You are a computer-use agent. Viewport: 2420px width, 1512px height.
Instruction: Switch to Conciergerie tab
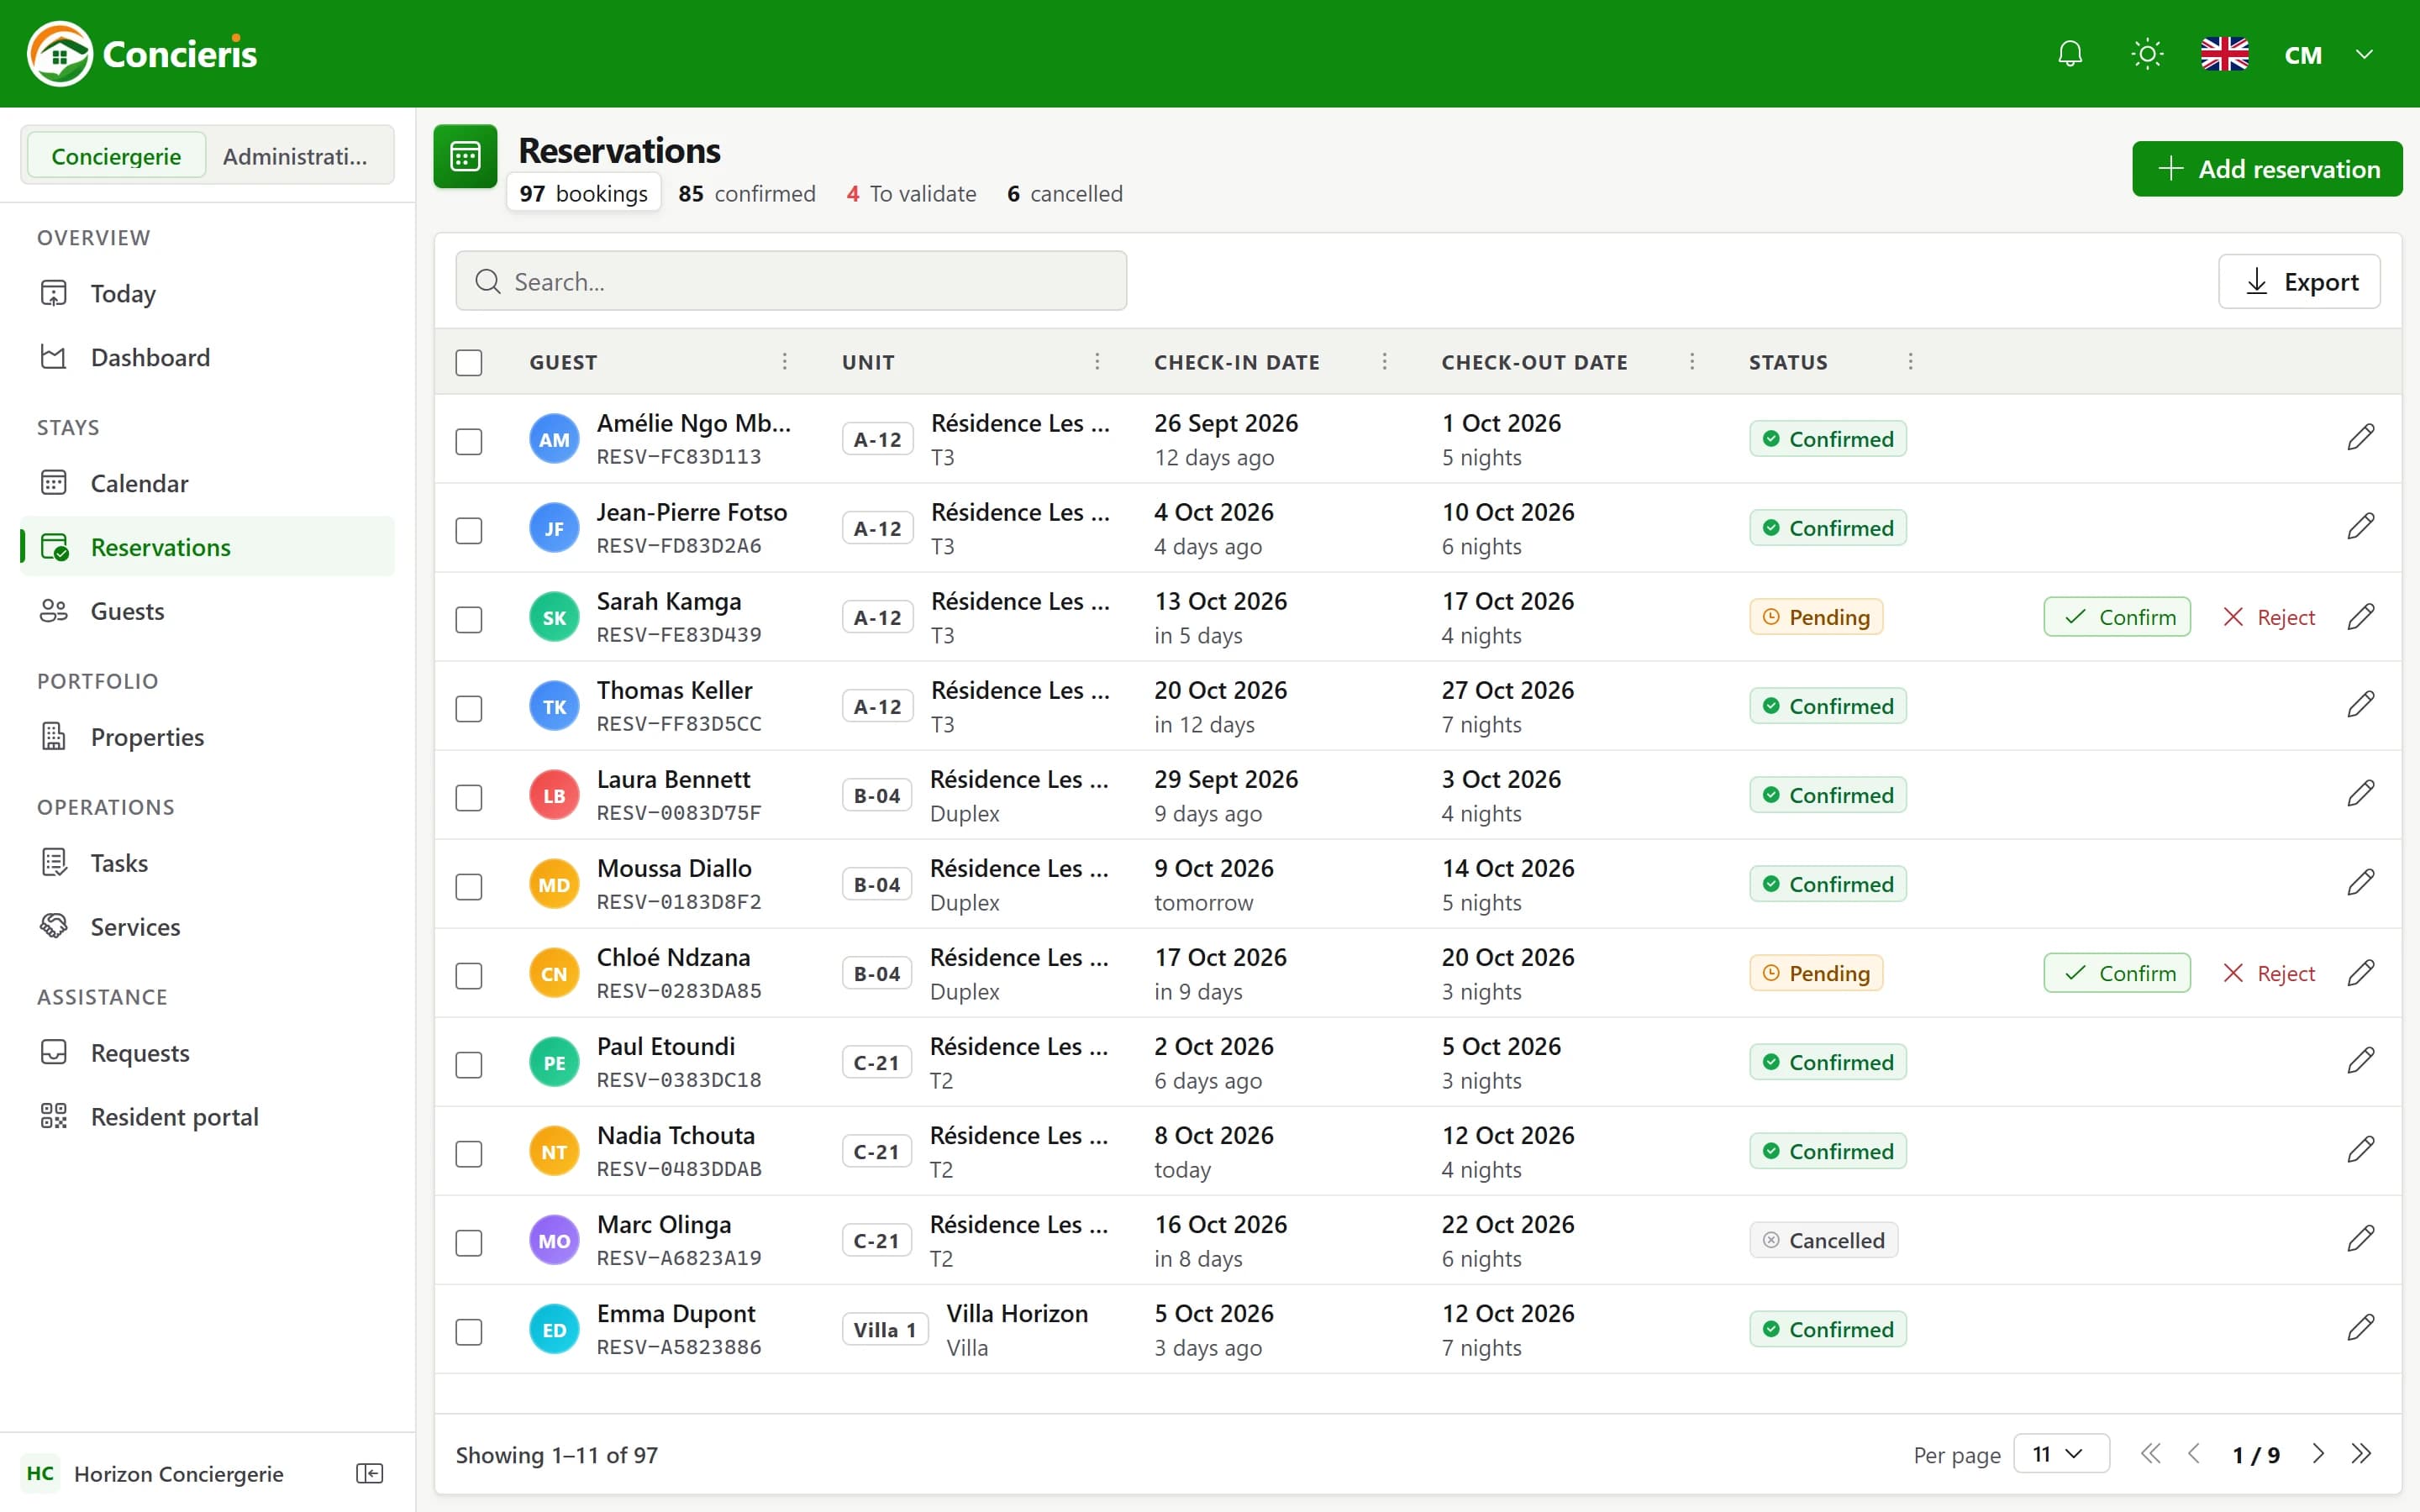(x=116, y=156)
